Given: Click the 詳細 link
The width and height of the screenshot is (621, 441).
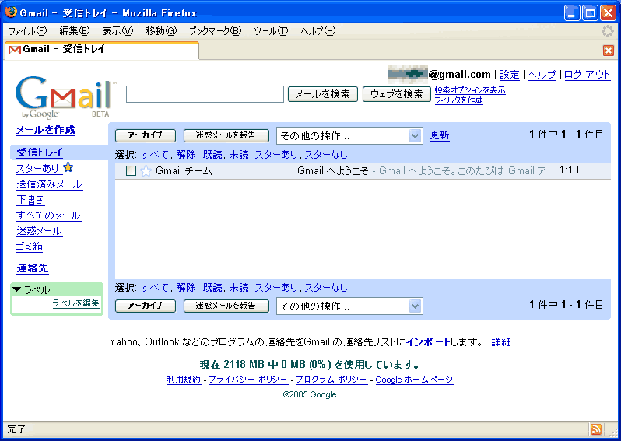Looking at the screenshot, I should point(501,341).
